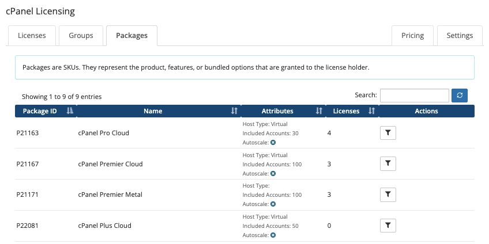Viewport: 489px width, 244px height.
Task: Open the Licenses tab
Action: pyautogui.click(x=32, y=36)
